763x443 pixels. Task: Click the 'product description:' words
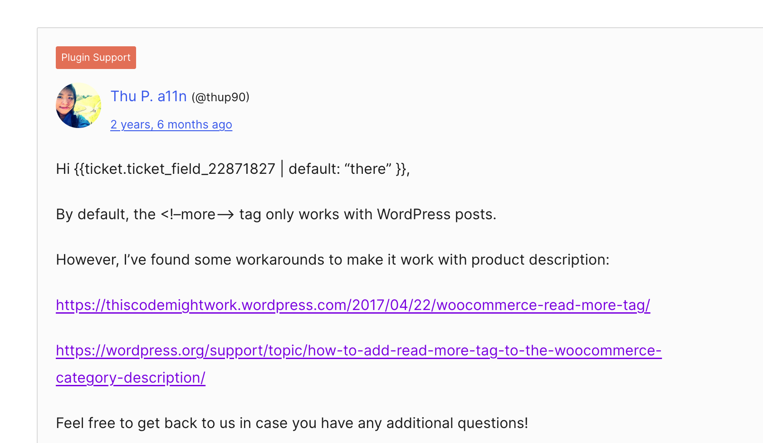point(540,260)
